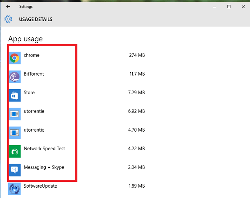Click the chrome app name
250x198 pixels.
(32, 55)
